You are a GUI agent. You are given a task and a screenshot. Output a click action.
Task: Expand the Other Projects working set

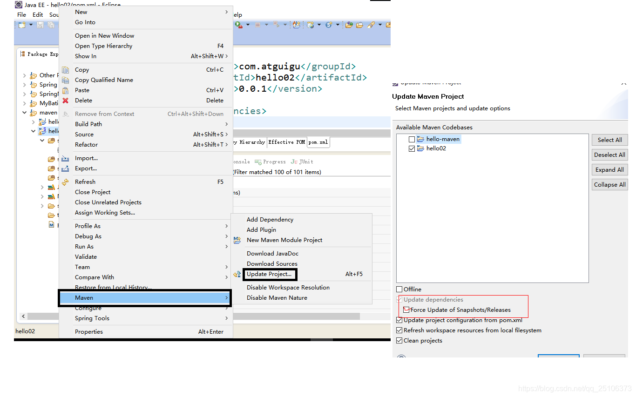(25, 75)
